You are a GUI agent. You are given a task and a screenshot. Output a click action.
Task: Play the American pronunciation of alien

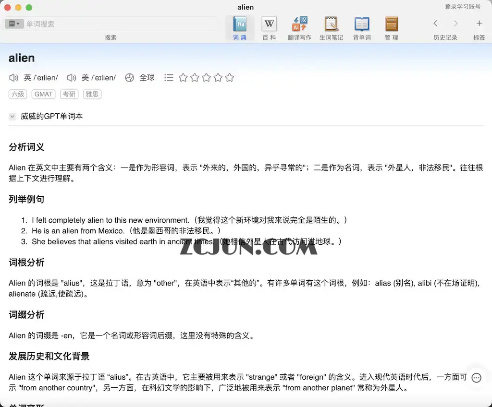point(71,77)
